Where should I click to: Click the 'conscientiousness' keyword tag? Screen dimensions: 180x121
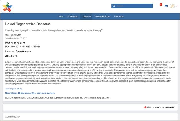(x=44, y=98)
